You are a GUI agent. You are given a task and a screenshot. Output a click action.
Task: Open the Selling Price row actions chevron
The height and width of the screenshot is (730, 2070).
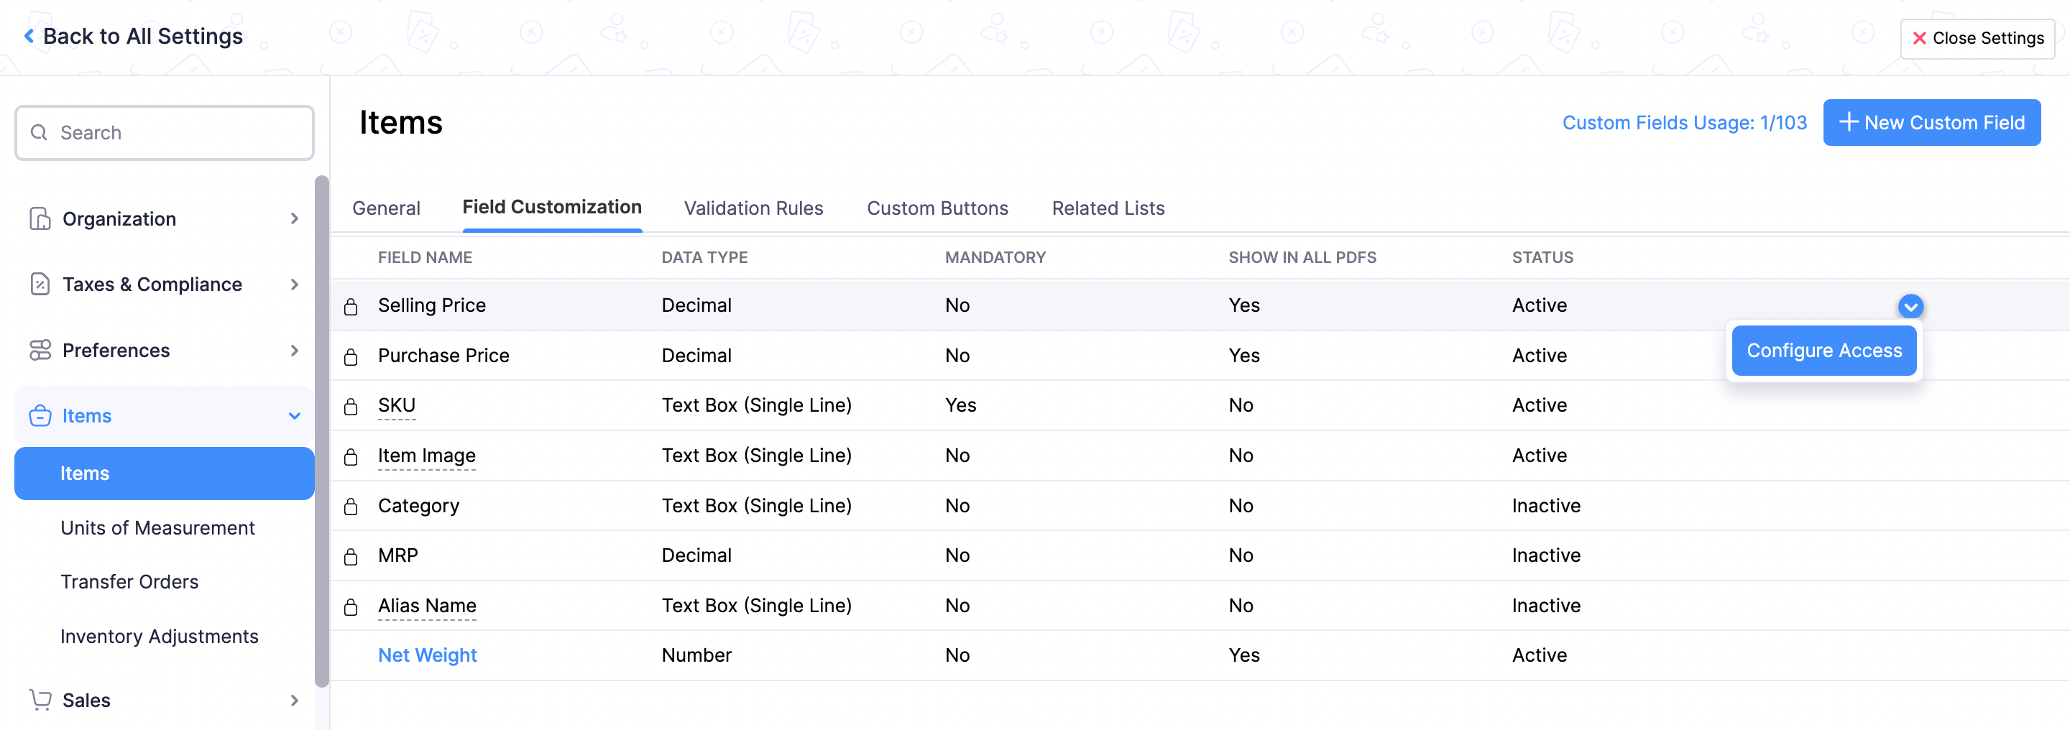tap(1911, 306)
